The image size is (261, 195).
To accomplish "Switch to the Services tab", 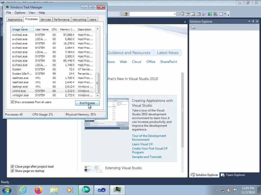I will tap(46, 19).
